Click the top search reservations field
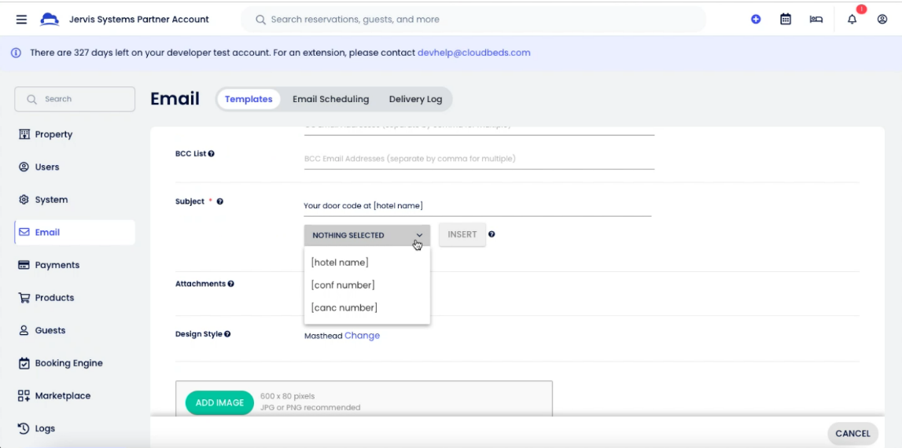Screen dimensions: 902x448 point(473,20)
